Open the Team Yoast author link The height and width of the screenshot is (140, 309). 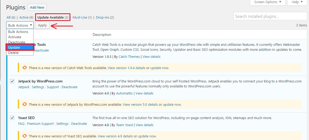click(124, 125)
